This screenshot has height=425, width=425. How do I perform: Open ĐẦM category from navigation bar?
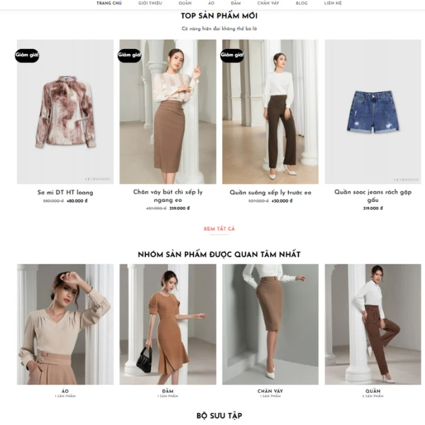click(236, 4)
